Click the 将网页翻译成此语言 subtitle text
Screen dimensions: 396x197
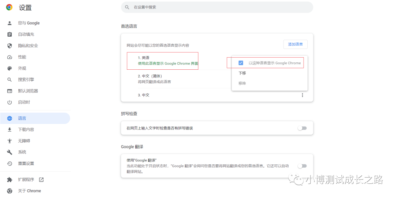click(x=154, y=82)
